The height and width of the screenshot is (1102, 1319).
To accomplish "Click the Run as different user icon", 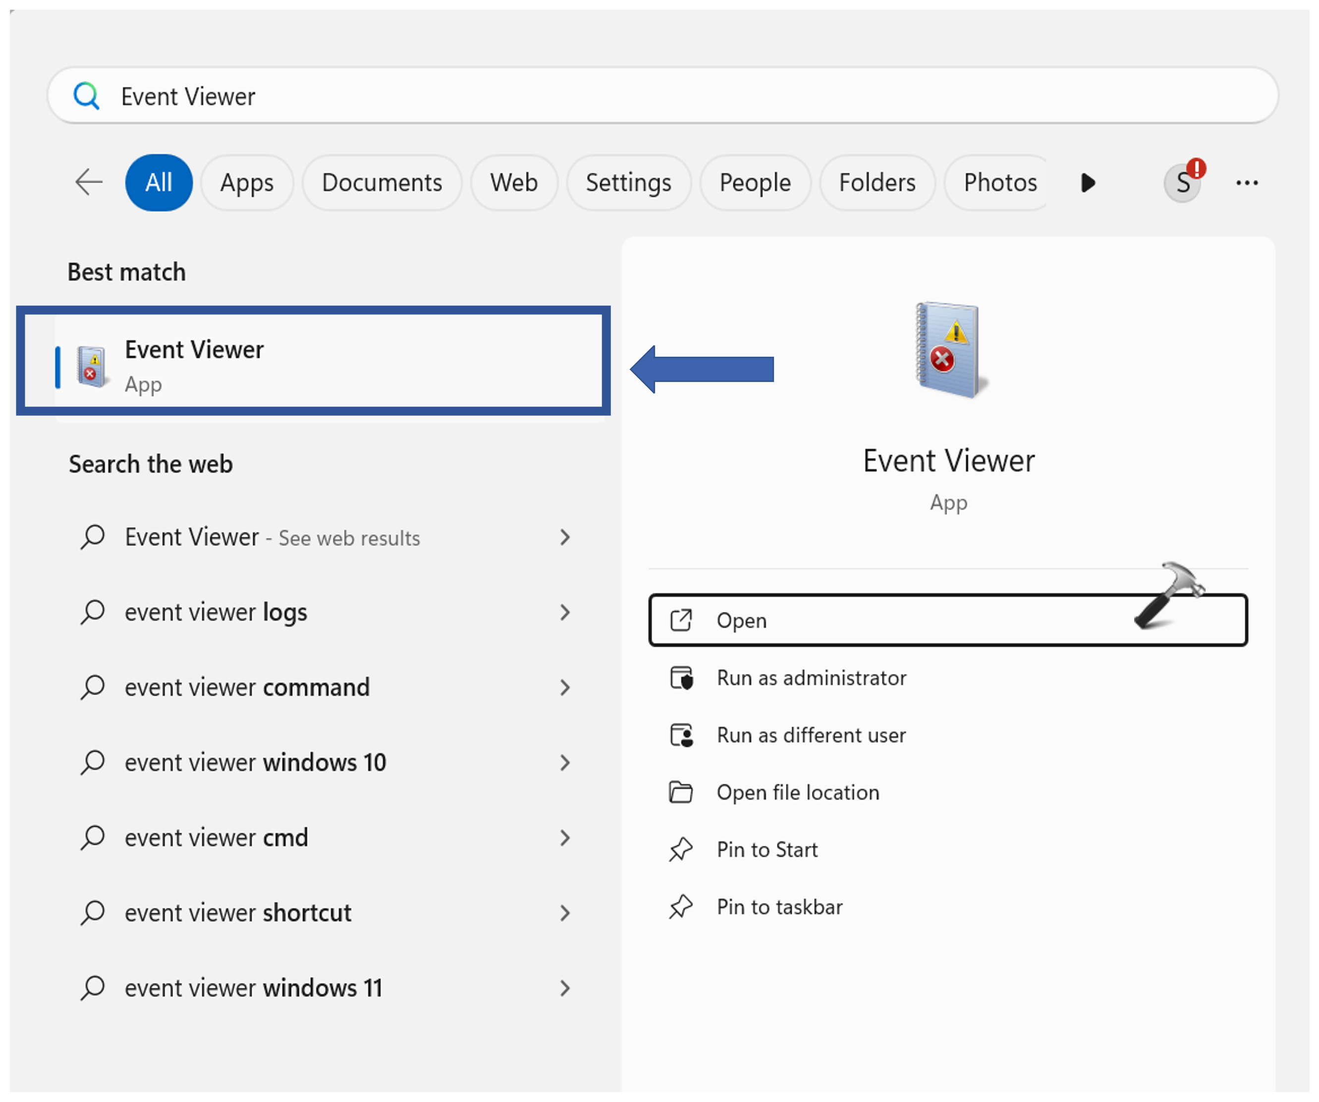I will (x=681, y=735).
